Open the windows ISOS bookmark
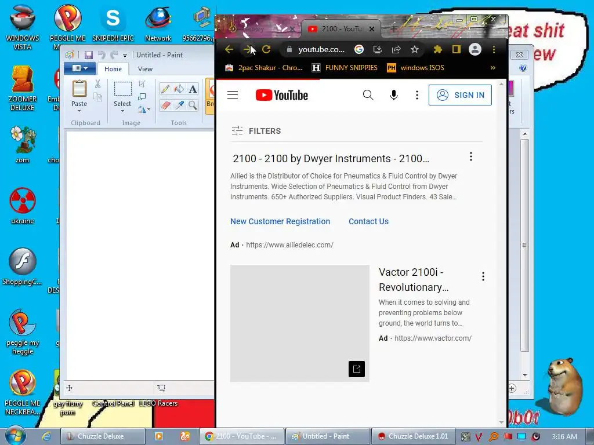Image resolution: width=594 pixels, height=445 pixels. click(415, 68)
